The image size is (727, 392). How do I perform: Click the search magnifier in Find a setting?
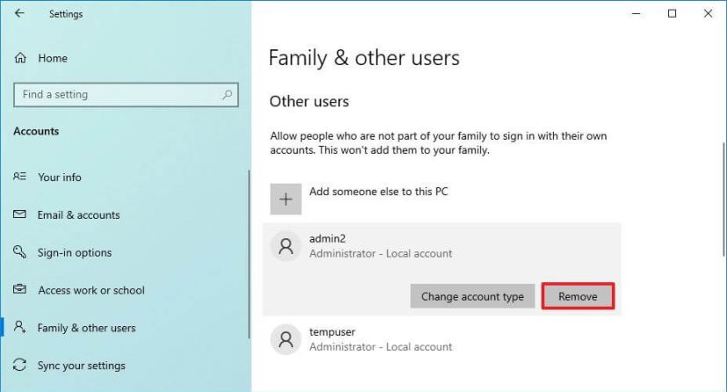click(x=227, y=95)
